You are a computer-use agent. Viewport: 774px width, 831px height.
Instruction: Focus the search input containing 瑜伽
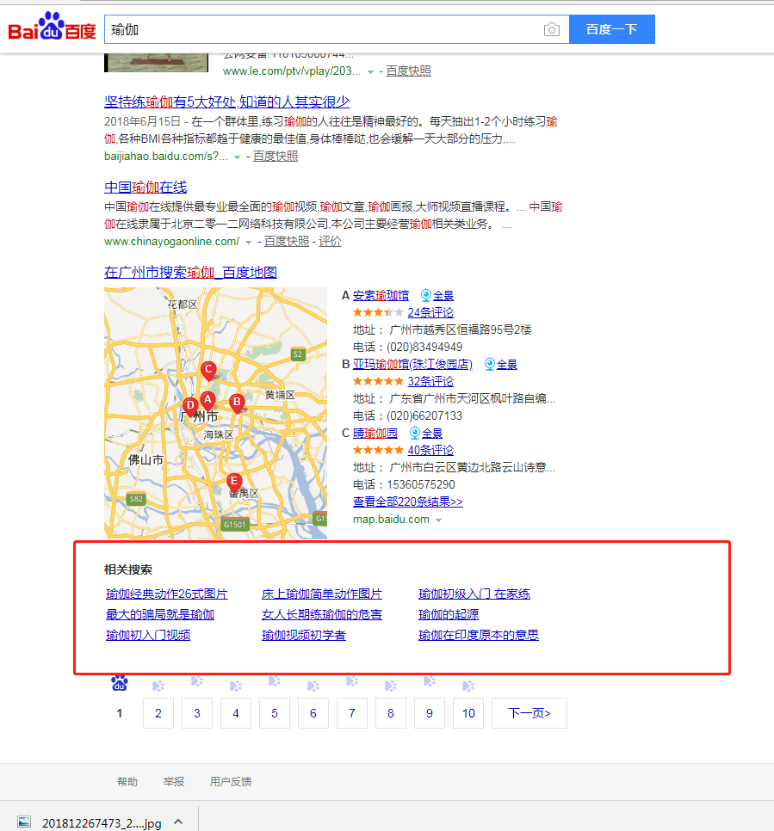point(323,30)
